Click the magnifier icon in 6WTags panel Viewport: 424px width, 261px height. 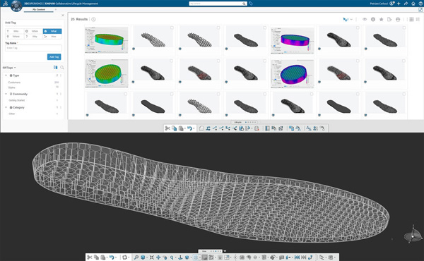coord(62,68)
